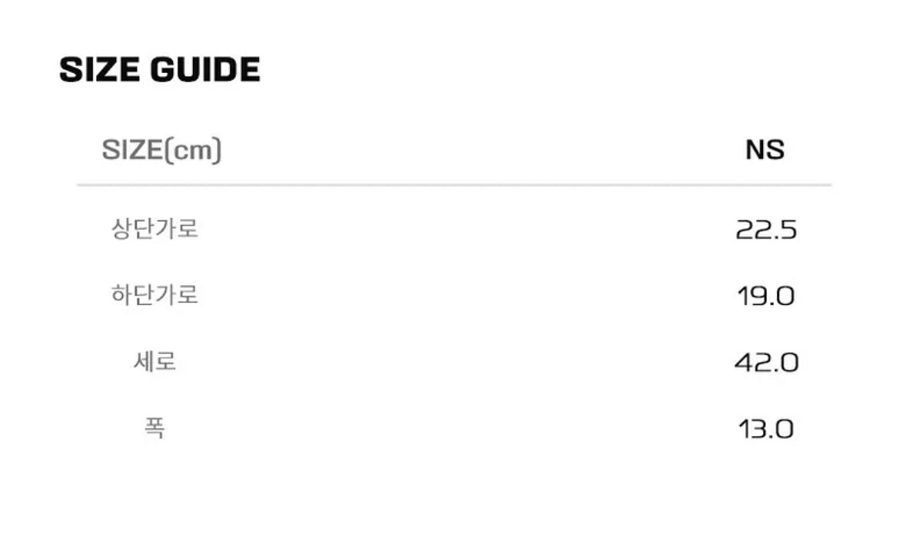Click the word SIZE in the bold title

pyautogui.click(x=100, y=70)
